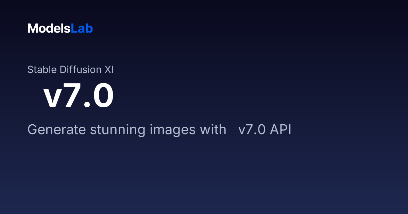
Task: Click the blue "Lab" part of logo
Action: click(82, 28)
